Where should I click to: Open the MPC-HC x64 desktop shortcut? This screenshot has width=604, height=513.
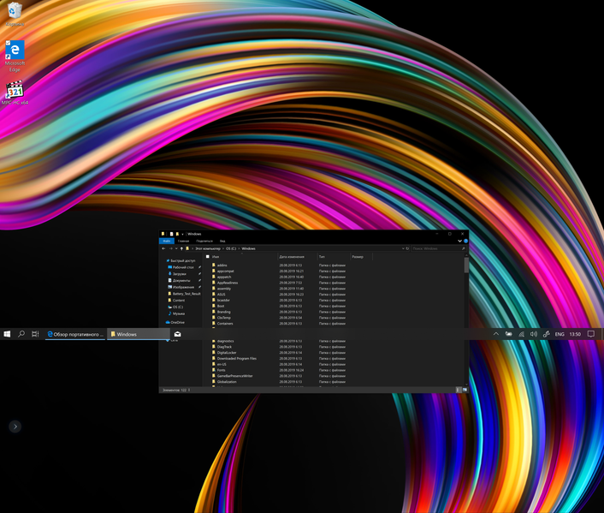coord(15,92)
